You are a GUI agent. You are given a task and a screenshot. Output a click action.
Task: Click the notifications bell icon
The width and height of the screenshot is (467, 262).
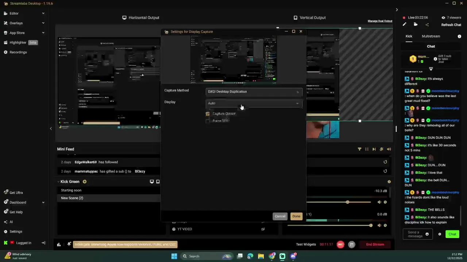tap(69, 244)
